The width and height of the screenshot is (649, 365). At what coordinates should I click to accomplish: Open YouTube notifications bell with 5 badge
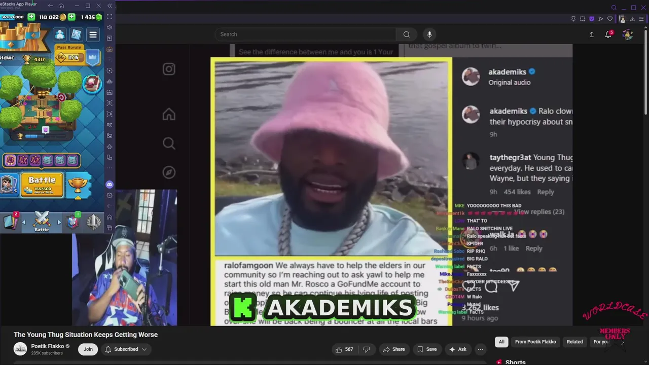pyautogui.click(x=608, y=34)
